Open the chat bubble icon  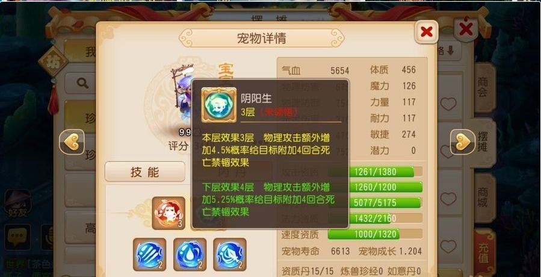coord(17,237)
